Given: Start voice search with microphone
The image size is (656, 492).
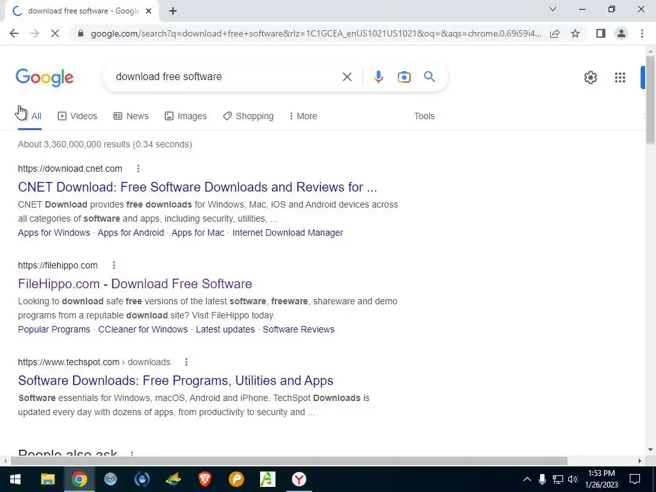Looking at the screenshot, I should point(378,77).
